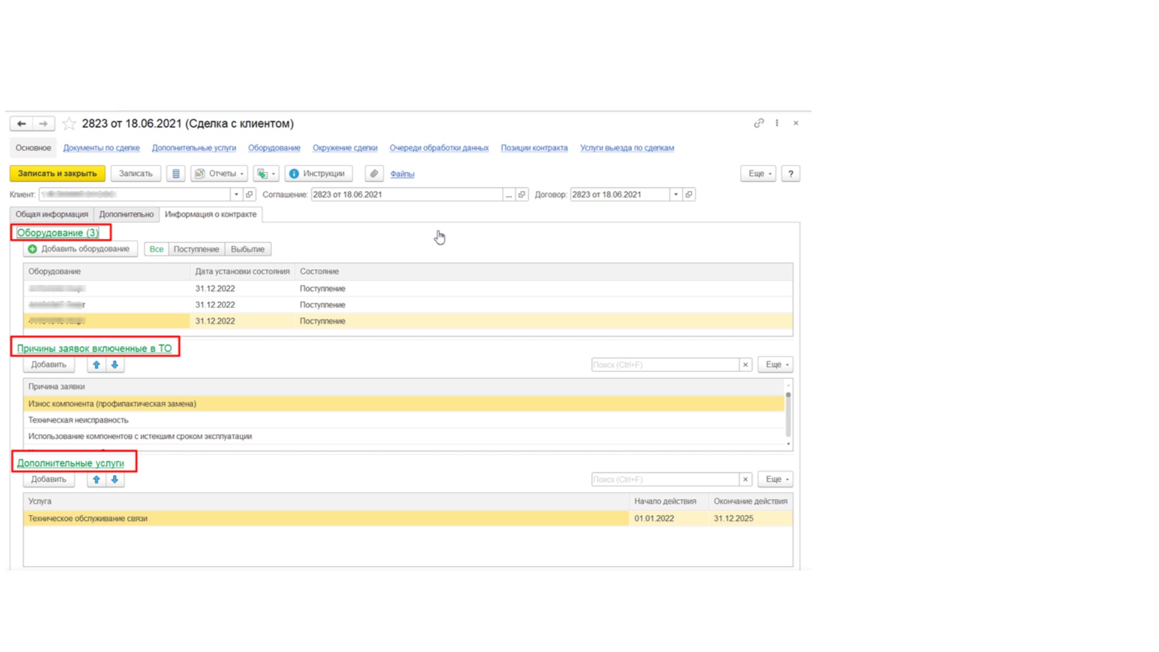Open Окружение сделки link
This screenshot has width=1159, height=652.
(345, 148)
